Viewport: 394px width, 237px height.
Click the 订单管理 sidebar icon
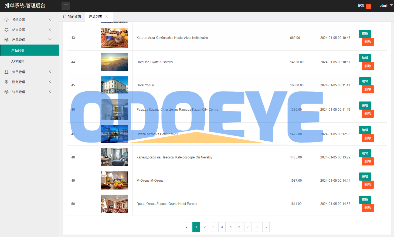tap(6, 92)
